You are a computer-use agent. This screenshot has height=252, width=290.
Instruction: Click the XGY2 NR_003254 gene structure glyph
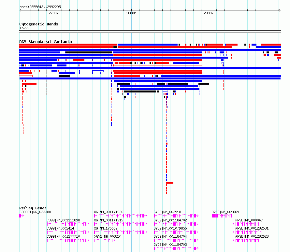coord(105,240)
